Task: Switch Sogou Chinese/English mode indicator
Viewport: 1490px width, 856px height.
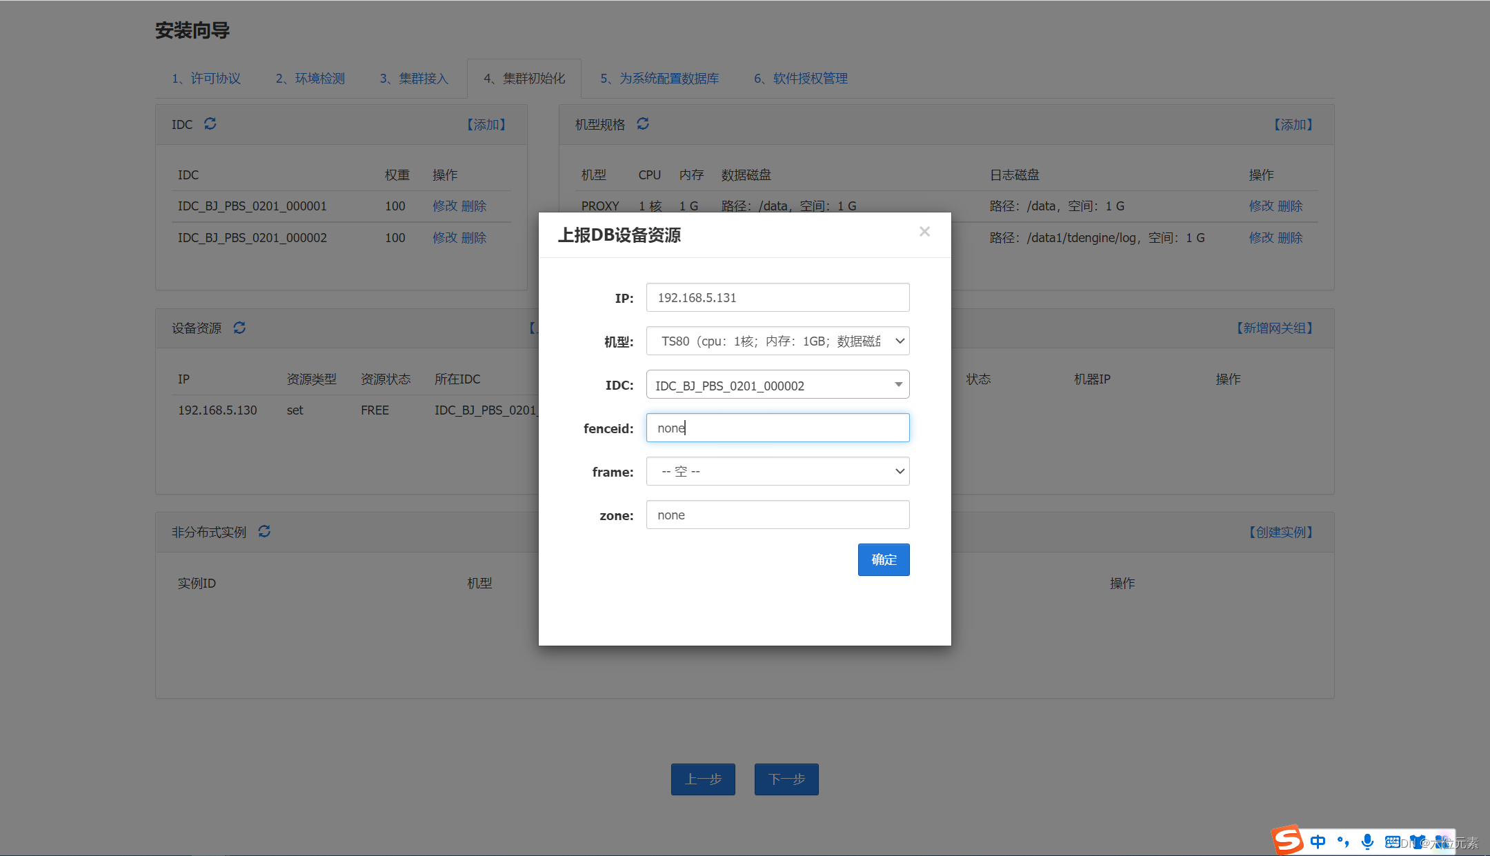Action: pyautogui.click(x=1318, y=842)
